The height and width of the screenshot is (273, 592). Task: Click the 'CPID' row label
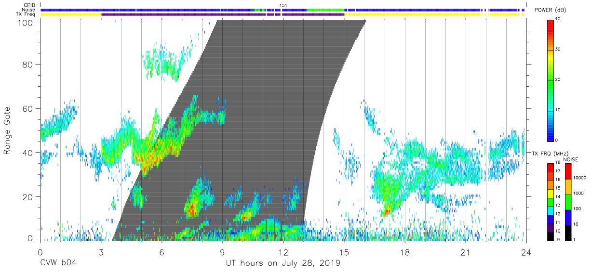pyautogui.click(x=29, y=5)
